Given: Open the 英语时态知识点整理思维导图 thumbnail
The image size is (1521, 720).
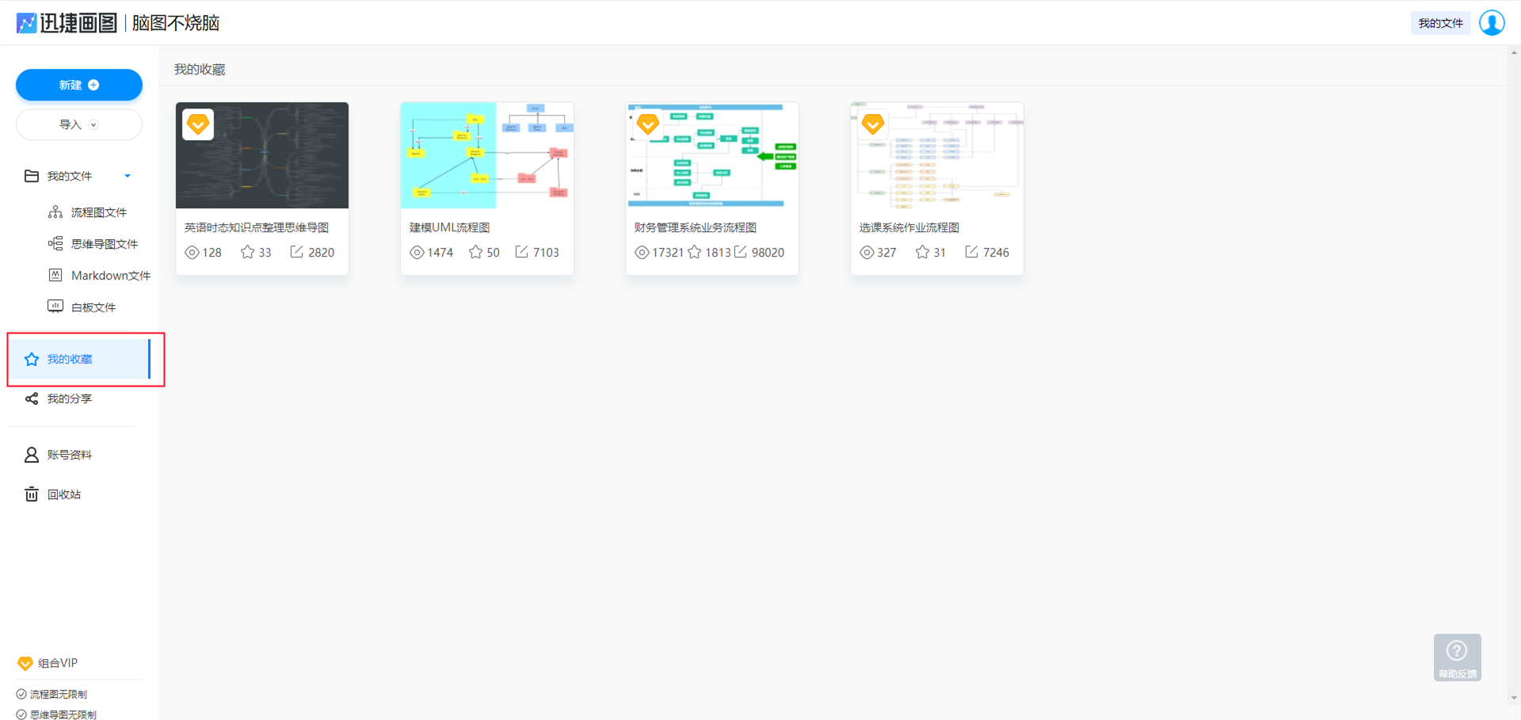Looking at the screenshot, I should click(262, 155).
